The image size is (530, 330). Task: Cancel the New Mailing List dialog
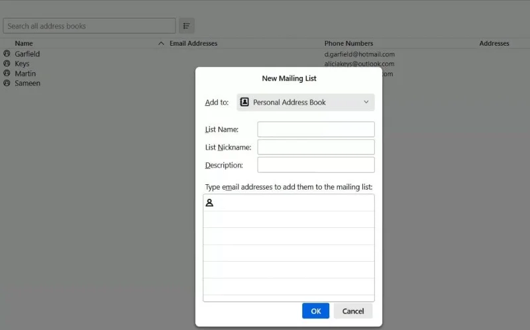[353, 311]
